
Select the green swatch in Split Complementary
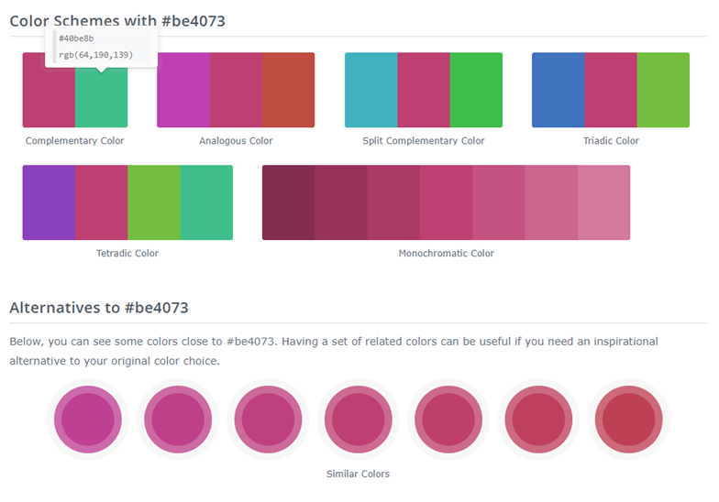tap(476, 90)
